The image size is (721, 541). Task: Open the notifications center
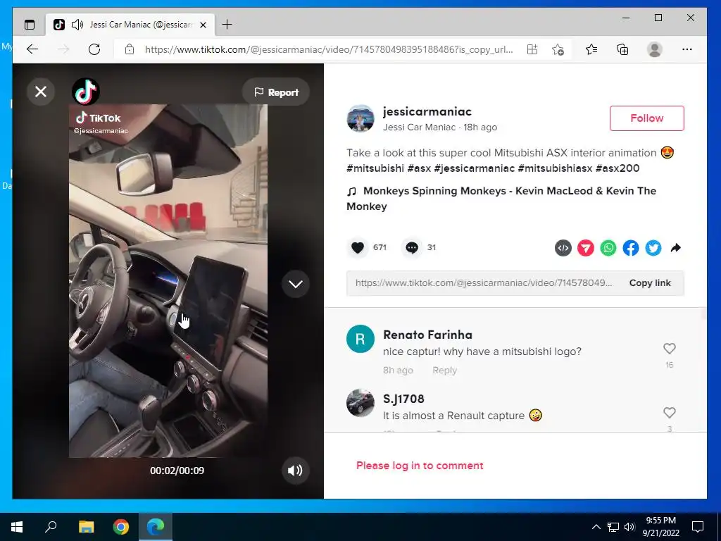click(x=698, y=527)
